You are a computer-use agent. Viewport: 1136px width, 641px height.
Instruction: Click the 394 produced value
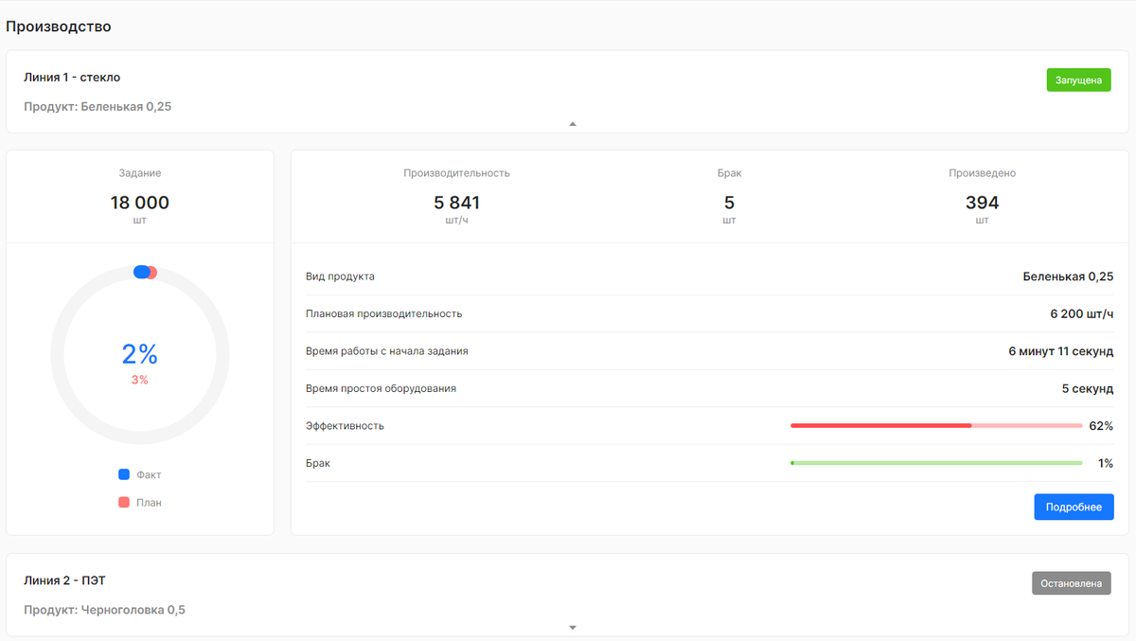983,203
